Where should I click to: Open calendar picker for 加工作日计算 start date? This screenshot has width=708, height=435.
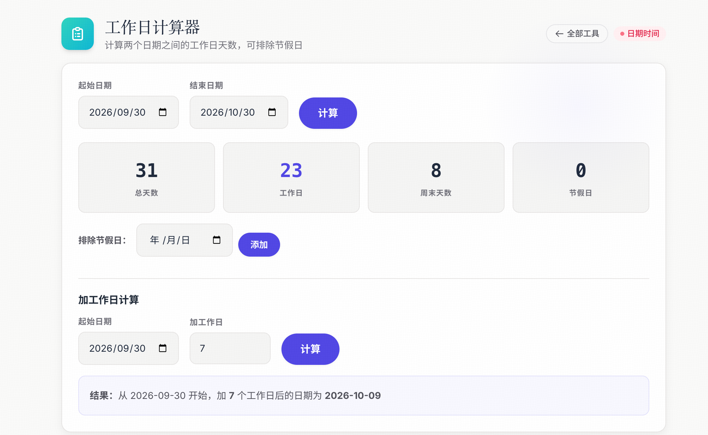point(163,348)
